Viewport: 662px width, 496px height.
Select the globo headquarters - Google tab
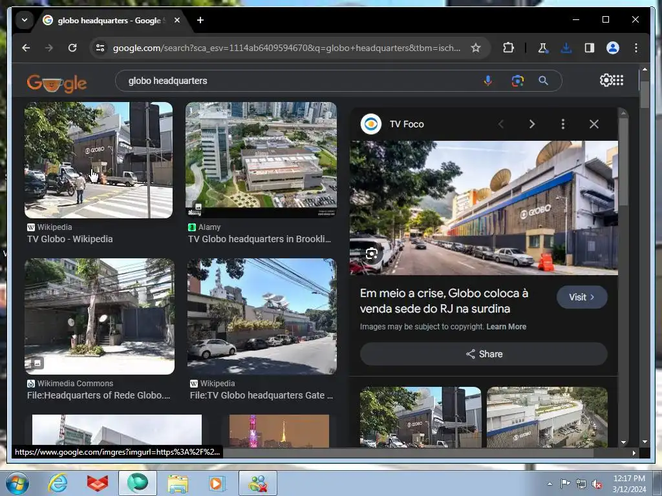click(109, 20)
